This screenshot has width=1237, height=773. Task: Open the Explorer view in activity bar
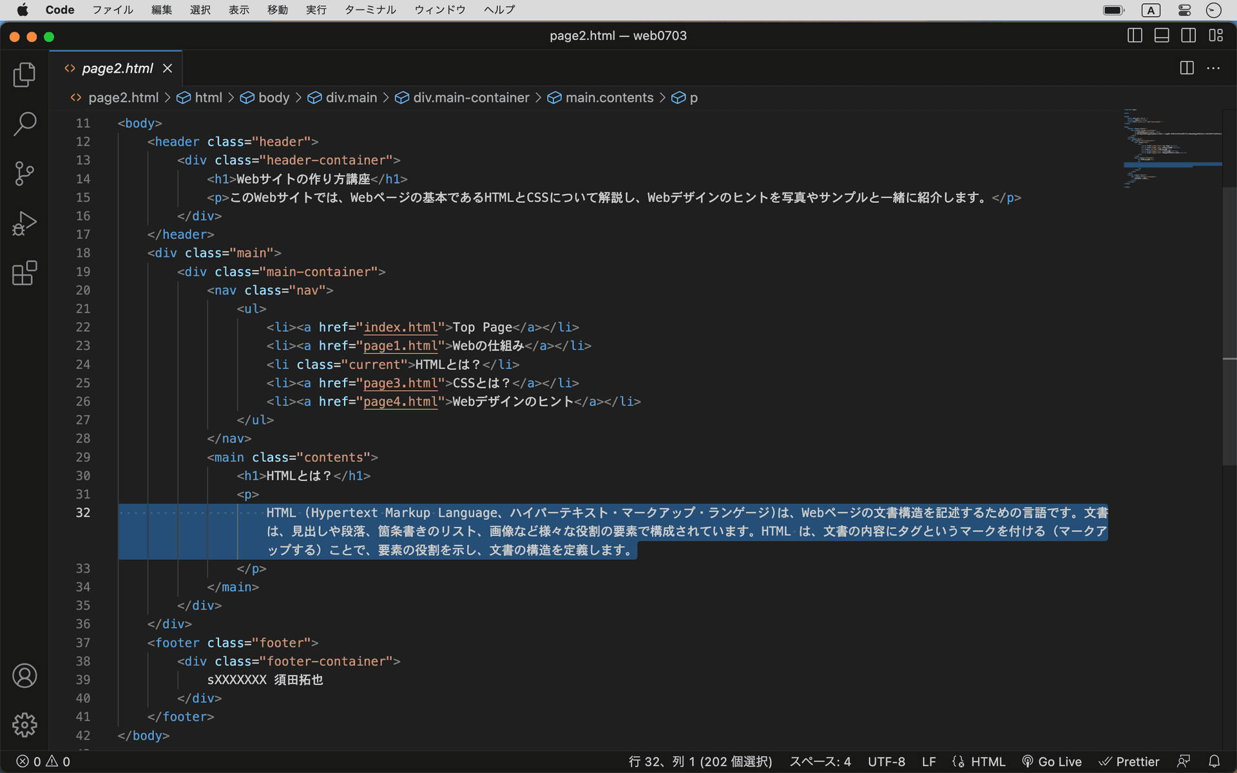(x=24, y=75)
